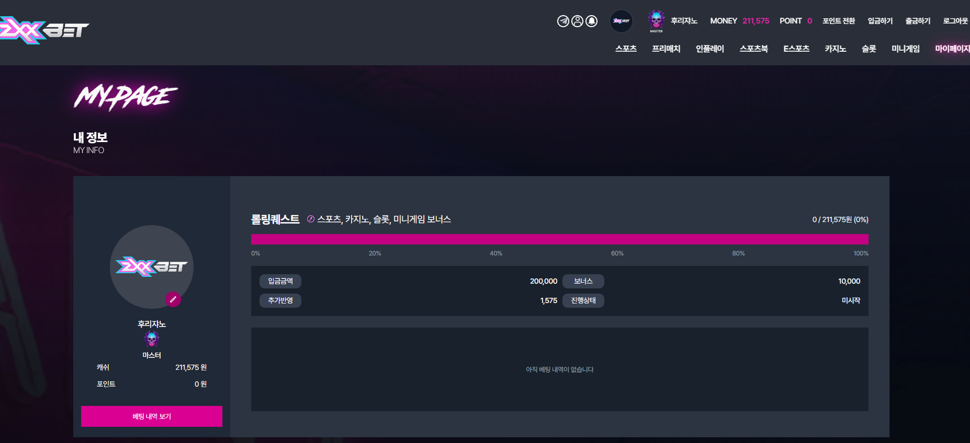The width and height of the screenshot is (970, 443).
Task: Click the 포인트 전환 link
Action: 839,21
